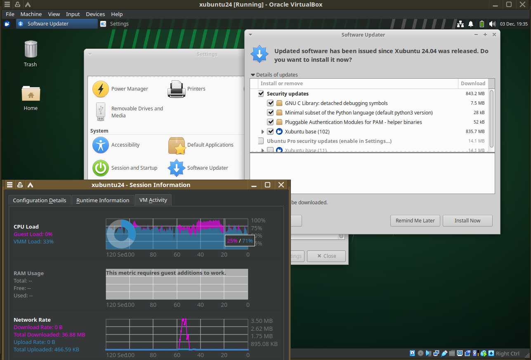531x360 pixels.
Task: Click the optical disc icon in VirtualBox status bar
Action: tap(420, 353)
